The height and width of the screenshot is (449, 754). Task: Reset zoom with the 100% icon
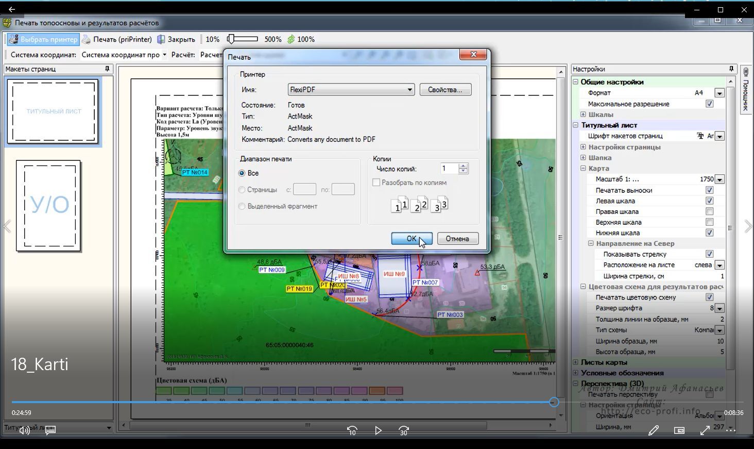[291, 39]
